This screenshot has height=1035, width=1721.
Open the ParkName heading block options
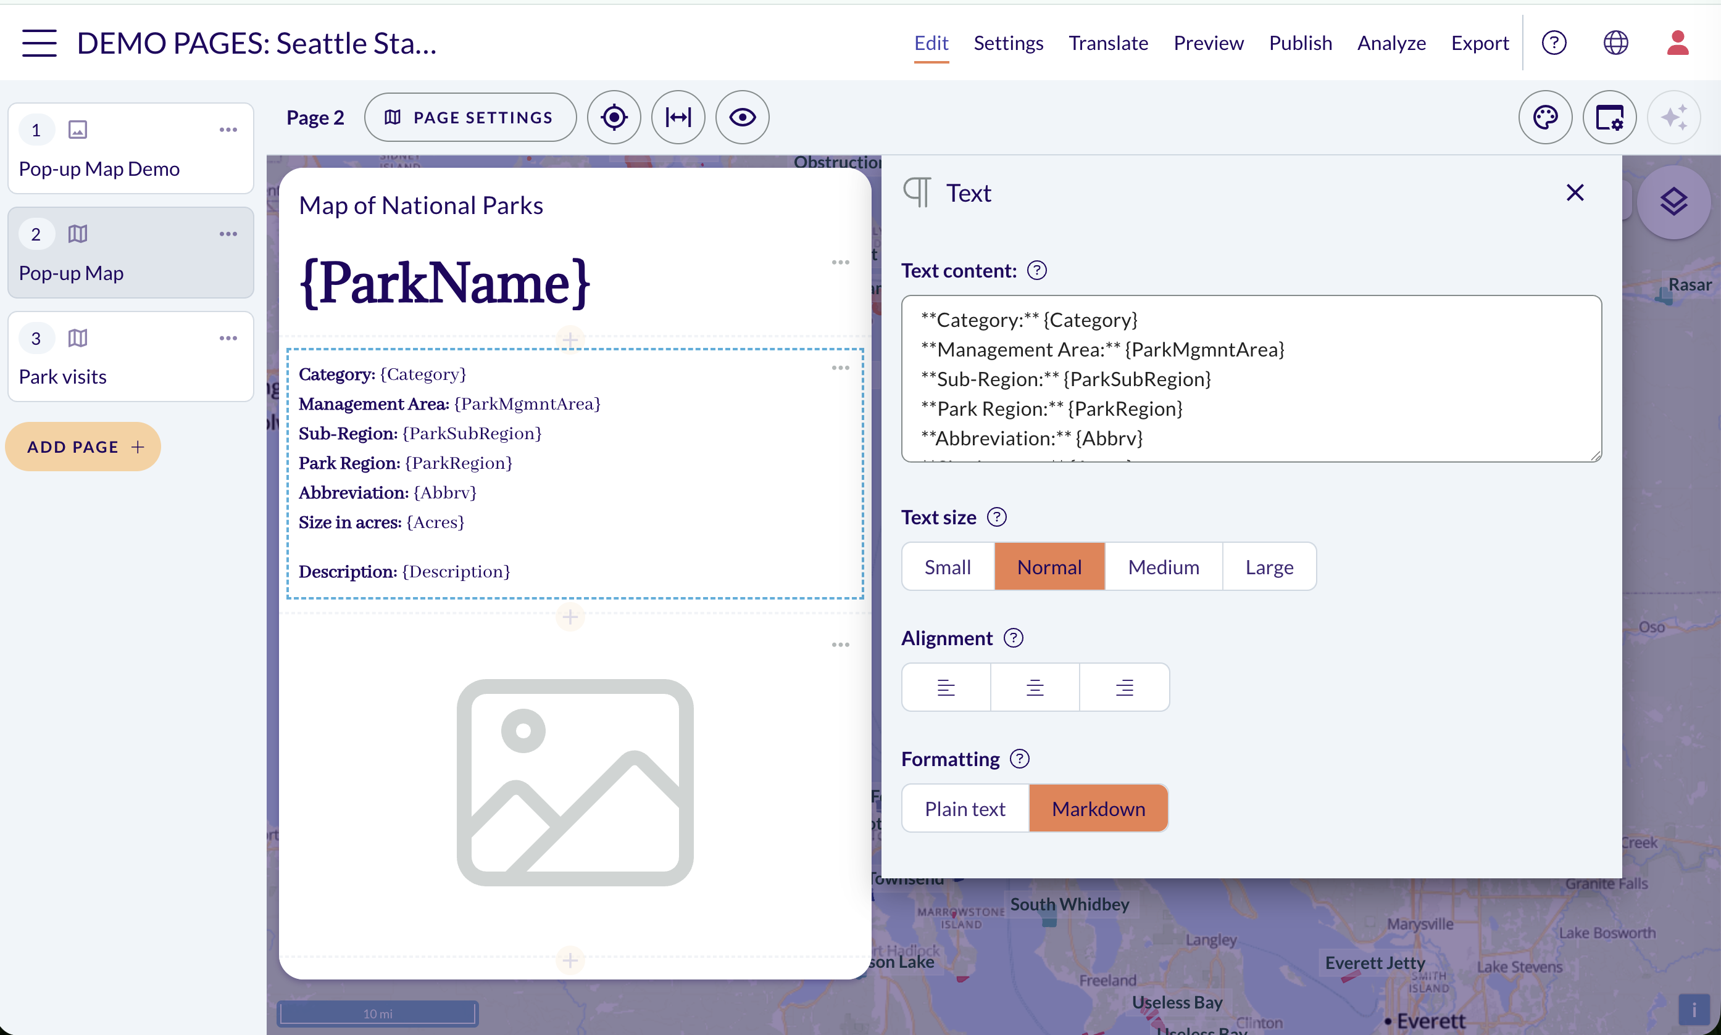pyautogui.click(x=840, y=262)
